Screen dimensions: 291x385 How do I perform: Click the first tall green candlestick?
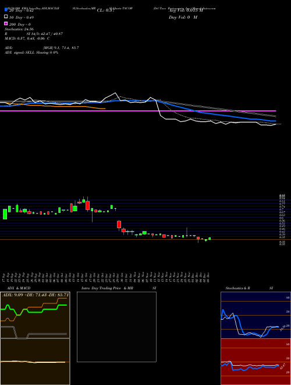[5, 214]
